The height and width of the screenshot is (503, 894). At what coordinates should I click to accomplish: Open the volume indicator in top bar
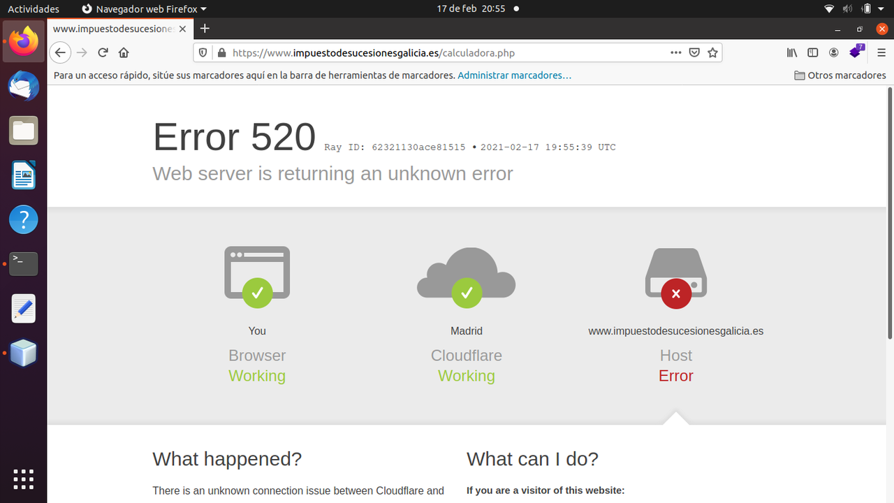[x=847, y=9]
